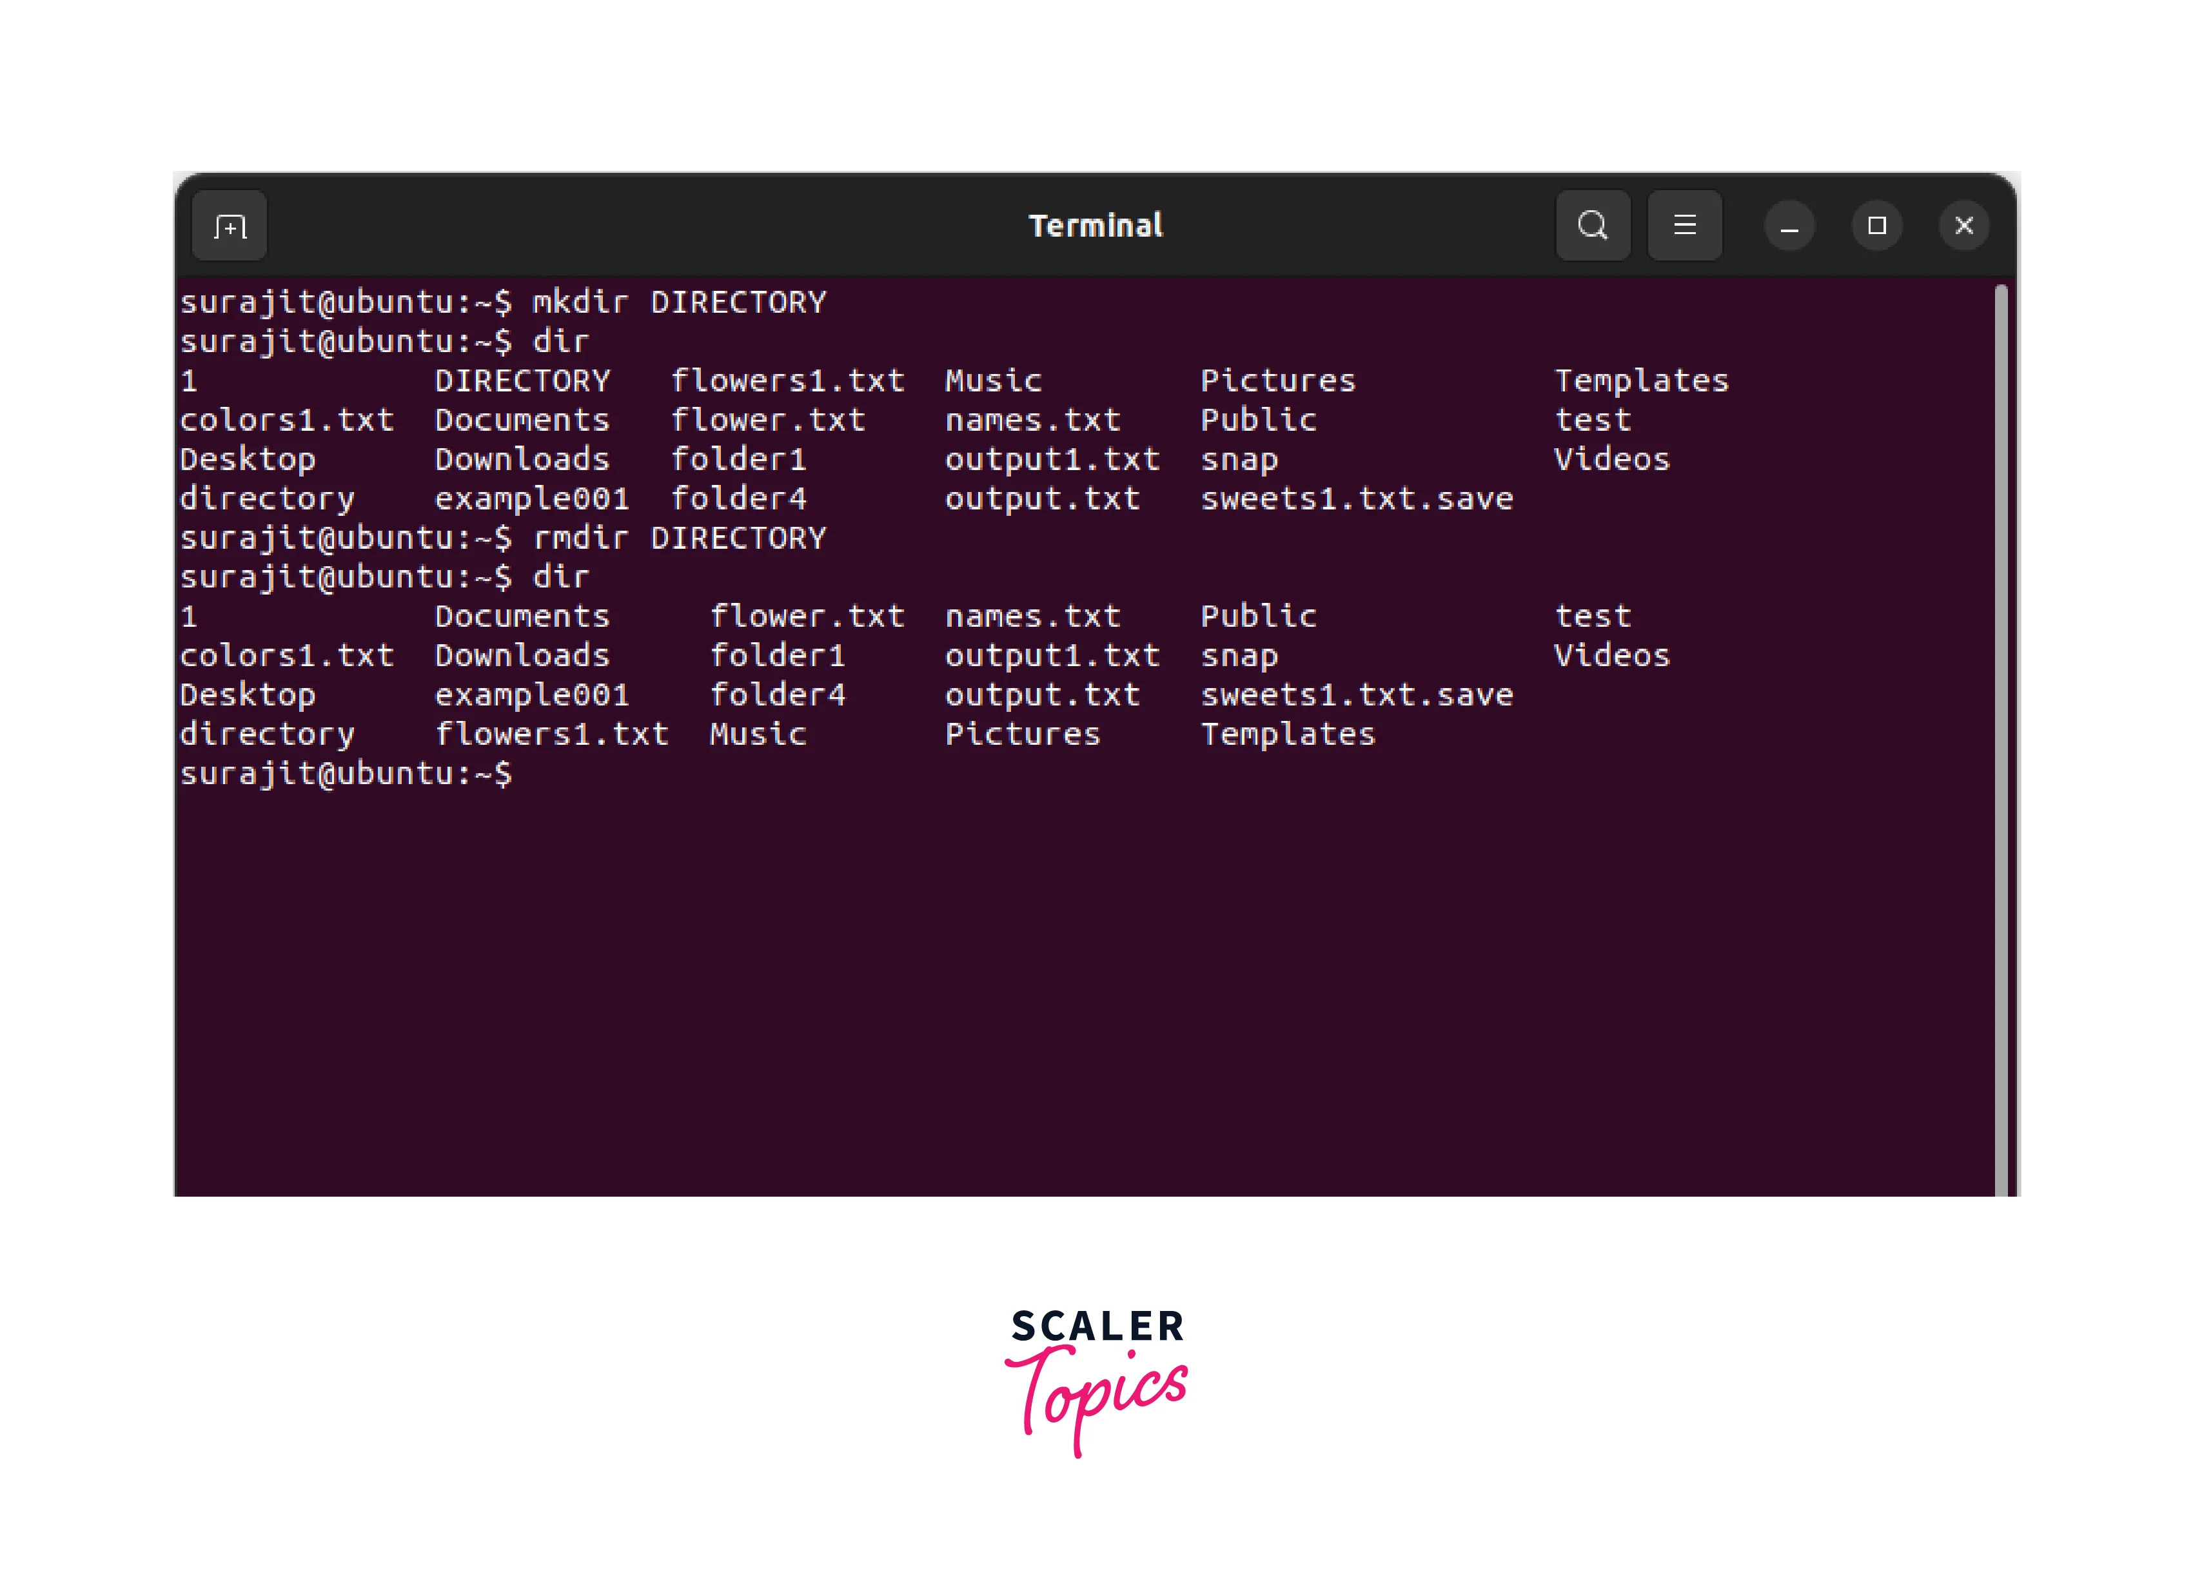Click example001 in the first listing
The height and width of the screenshot is (1576, 2193).
click(x=532, y=499)
